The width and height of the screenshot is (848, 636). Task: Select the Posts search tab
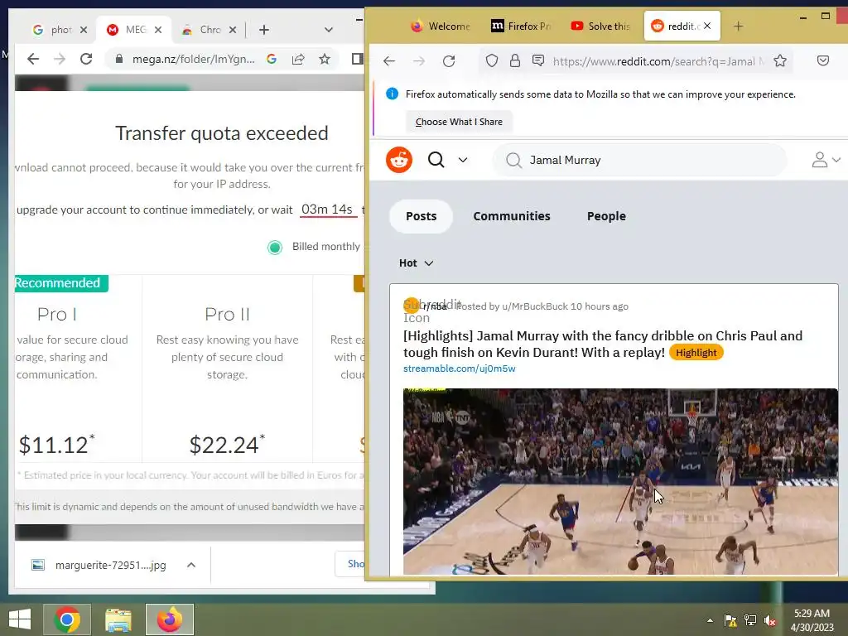pyautogui.click(x=421, y=216)
